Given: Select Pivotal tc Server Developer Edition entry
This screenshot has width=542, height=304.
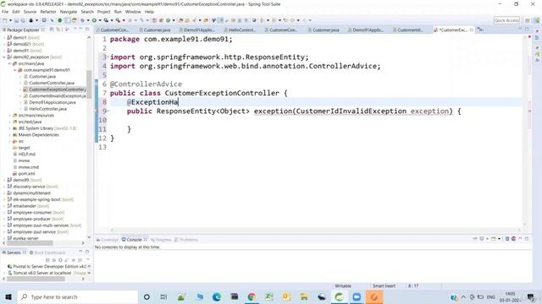Looking at the screenshot, I should click(47, 267).
